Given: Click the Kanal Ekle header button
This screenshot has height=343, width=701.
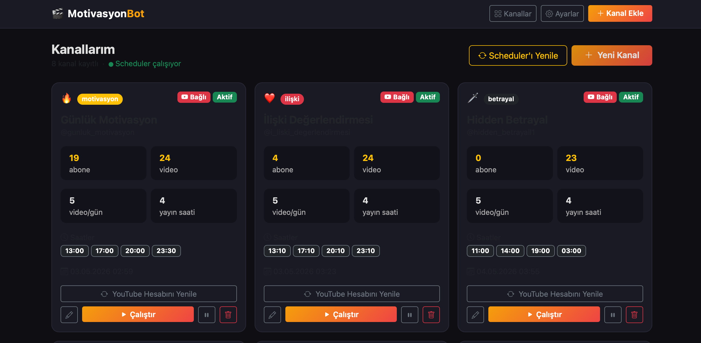Looking at the screenshot, I should click(620, 14).
